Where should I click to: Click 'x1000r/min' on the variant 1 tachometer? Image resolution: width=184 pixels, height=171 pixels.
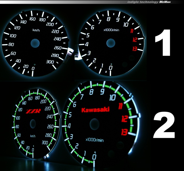(111, 30)
